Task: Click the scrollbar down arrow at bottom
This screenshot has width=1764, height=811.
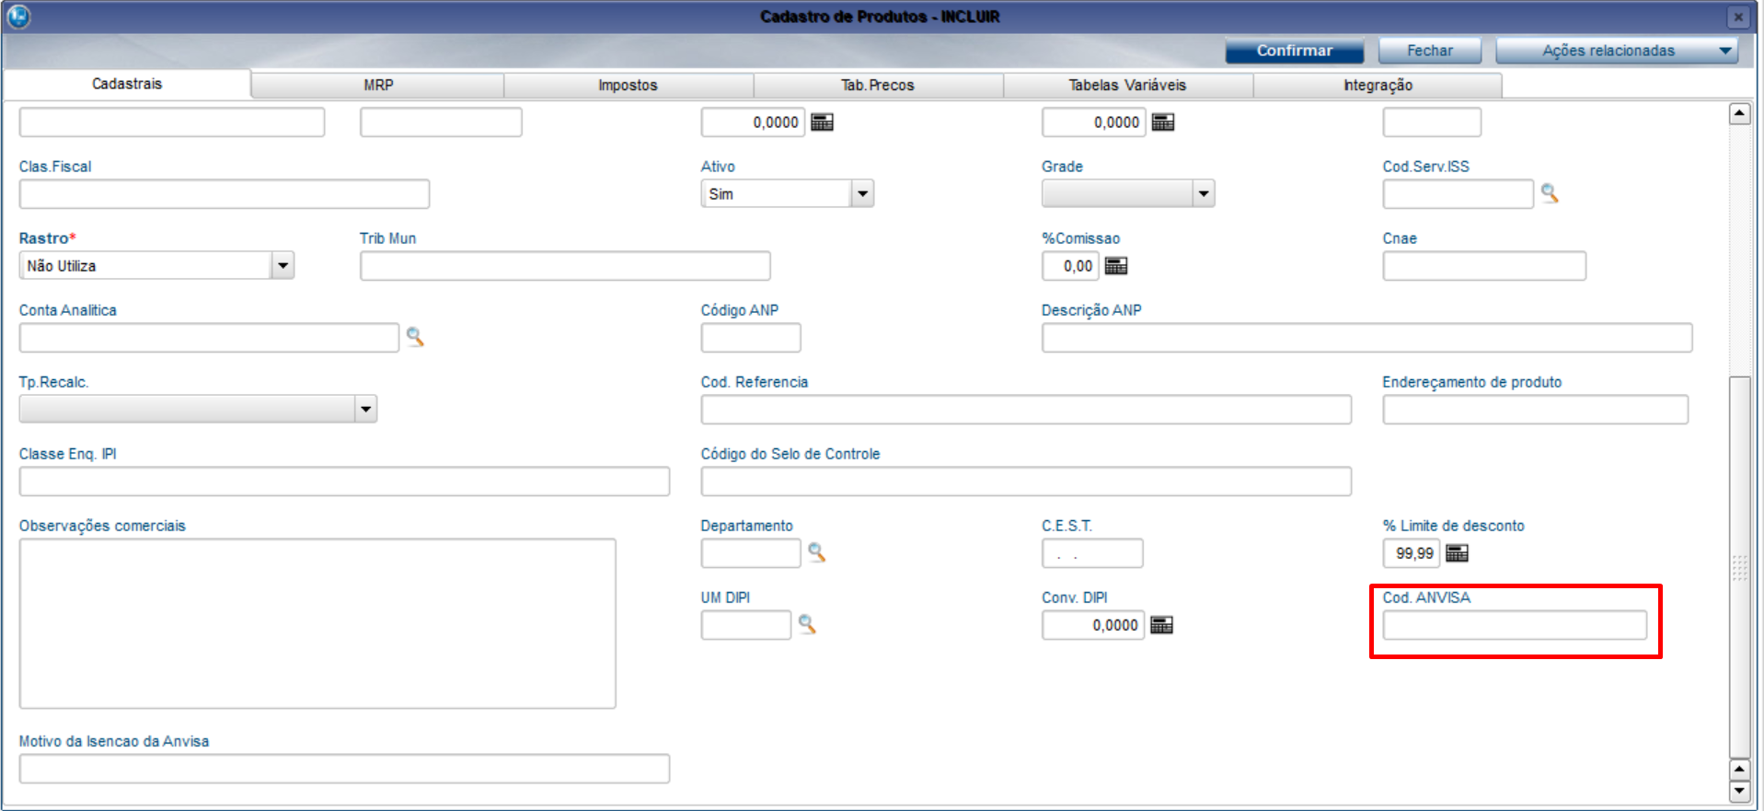Action: pos(1739,791)
